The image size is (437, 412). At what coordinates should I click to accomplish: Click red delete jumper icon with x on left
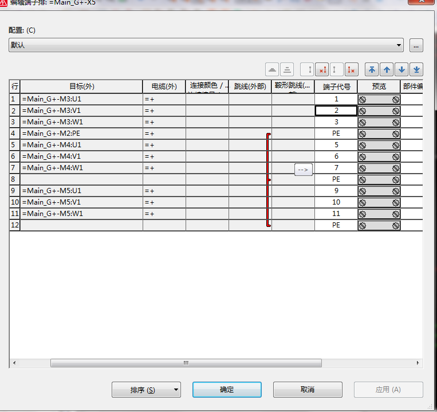point(322,69)
